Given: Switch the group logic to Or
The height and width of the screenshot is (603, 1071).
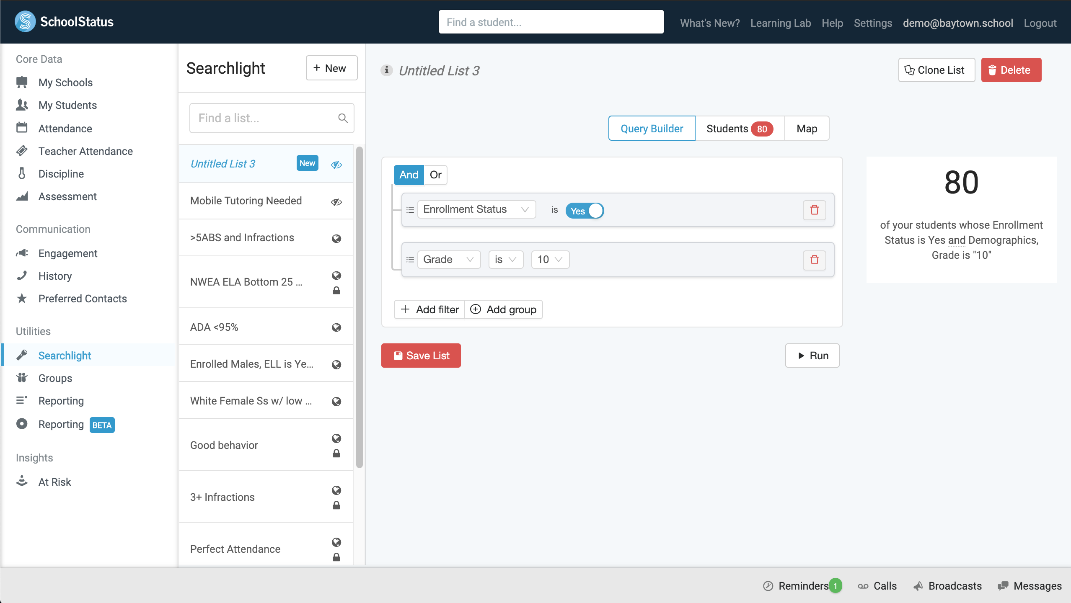Looking at the screenshot, I should 435,175.
